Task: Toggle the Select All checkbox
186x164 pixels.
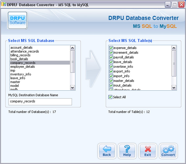Action: click(110, 97)
